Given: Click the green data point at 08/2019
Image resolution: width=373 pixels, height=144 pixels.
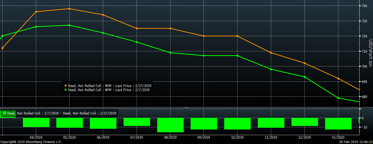Looking at the screenshot, I should [x=170, y=53].
